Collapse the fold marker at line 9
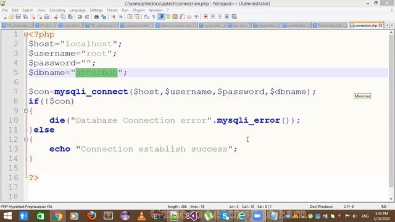This screenshot has width=395, height=222. pos(26,111)
